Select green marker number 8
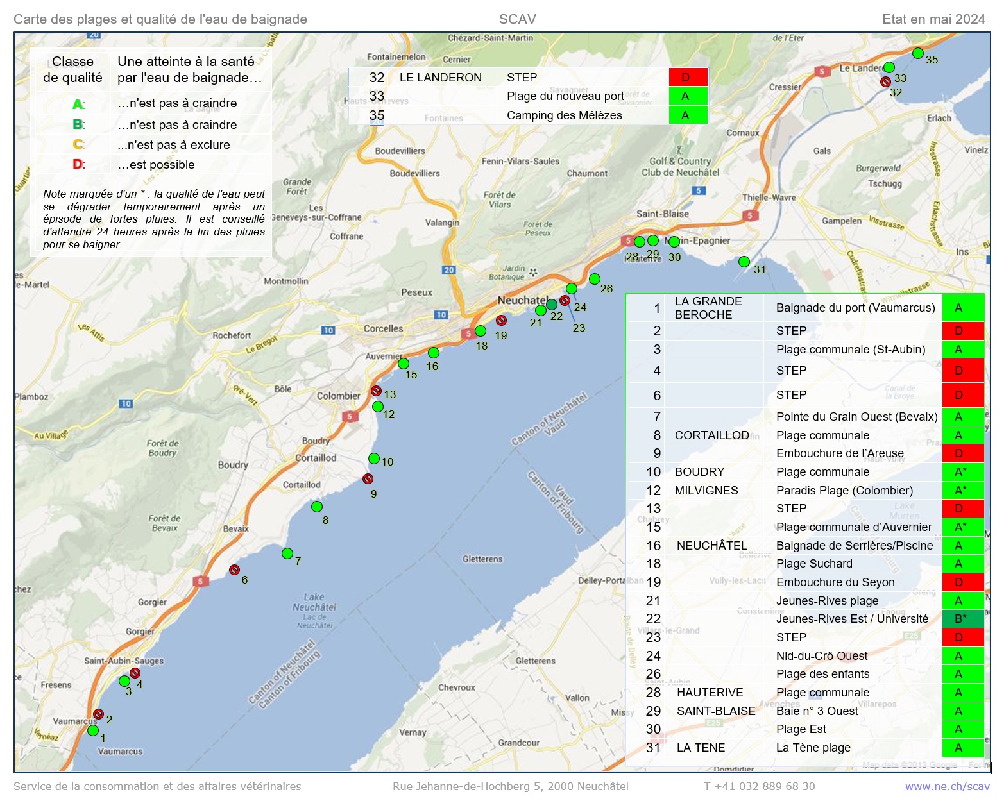This screenshot has width=1004, height=801. 317,507
